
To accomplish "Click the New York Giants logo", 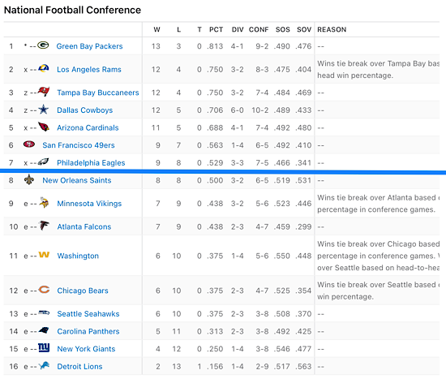I will 44,347.
